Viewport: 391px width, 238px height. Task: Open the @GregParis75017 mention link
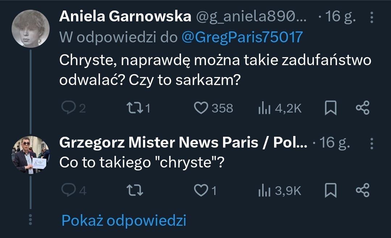pyautogui.click(x=241, y=37)
